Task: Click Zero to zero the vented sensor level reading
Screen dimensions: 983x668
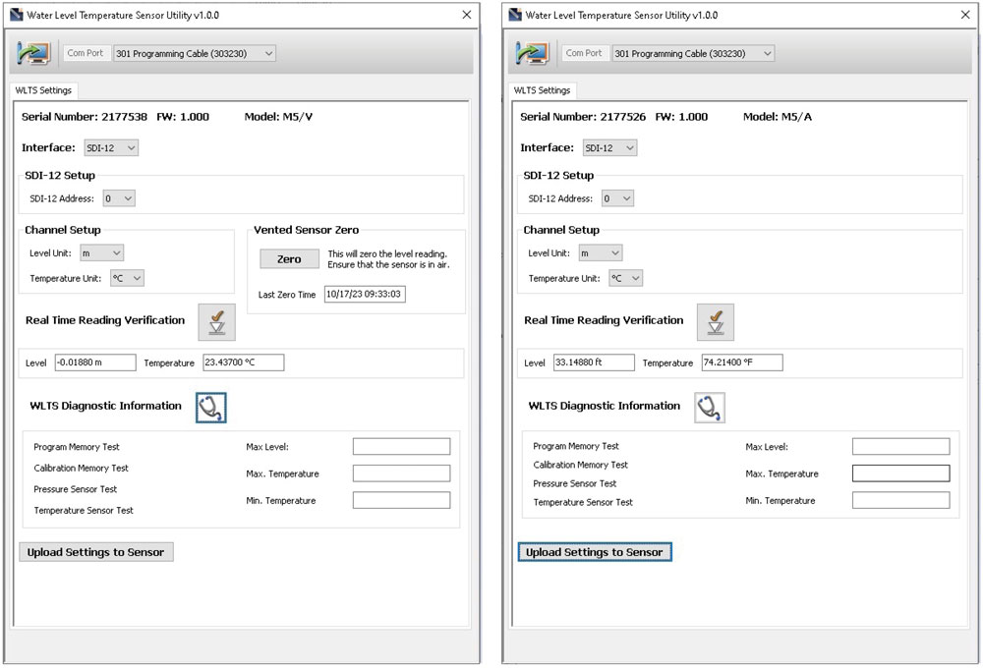Action: [x=289, y=258]
